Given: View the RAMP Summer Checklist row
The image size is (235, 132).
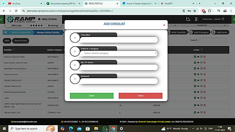Looking at the screenshot, I should pyautogui.click(x=198, y=92).
